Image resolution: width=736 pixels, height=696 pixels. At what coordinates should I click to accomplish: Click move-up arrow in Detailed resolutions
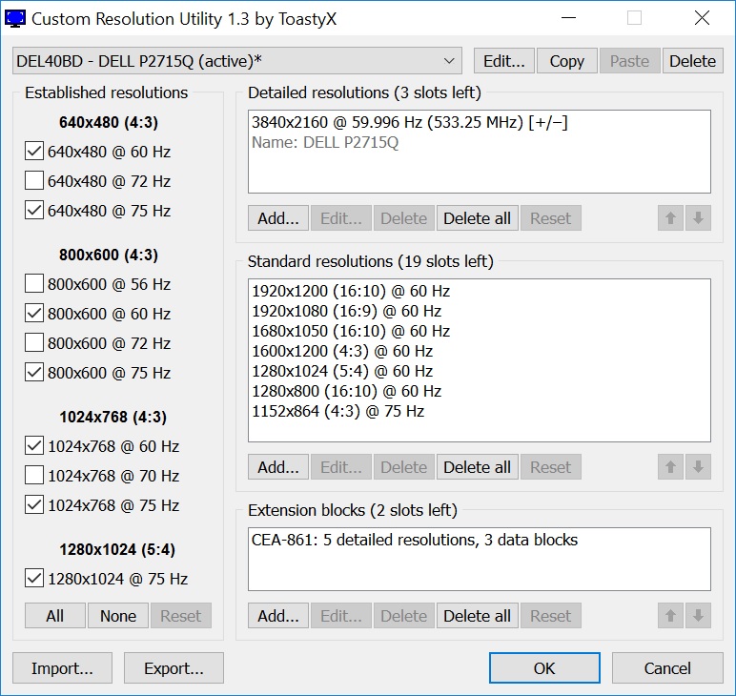(670, 218)
